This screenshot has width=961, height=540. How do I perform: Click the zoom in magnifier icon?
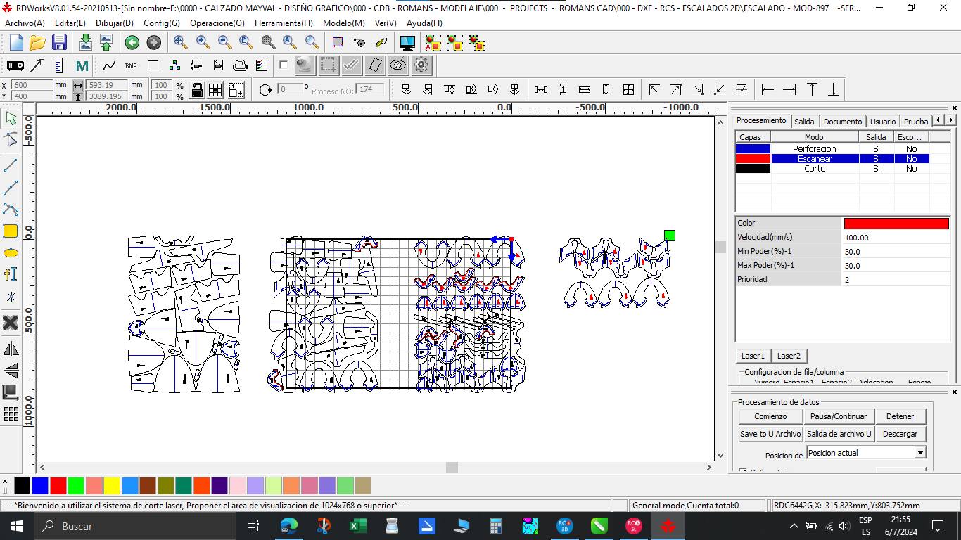(x=203, y=42)
